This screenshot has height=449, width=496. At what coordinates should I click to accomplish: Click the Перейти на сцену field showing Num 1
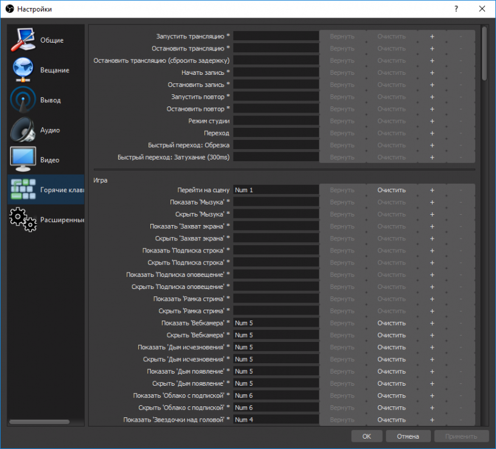pyautogui.click(x=276, y=190)
